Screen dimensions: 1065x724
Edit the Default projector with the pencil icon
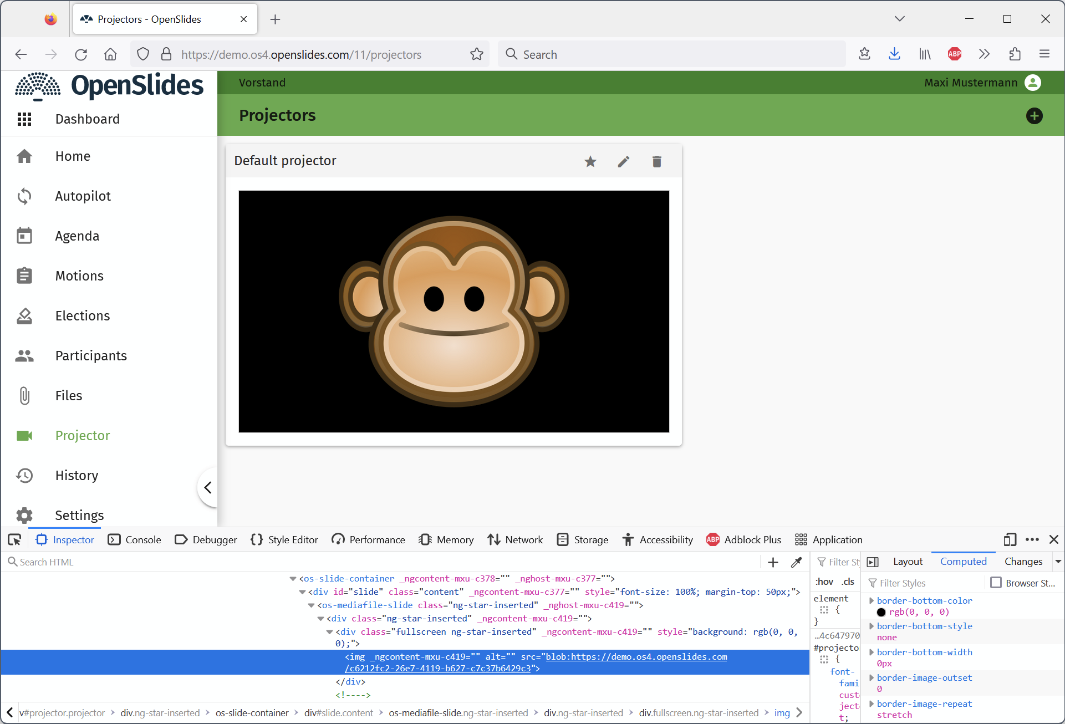(x=623, y=161)
